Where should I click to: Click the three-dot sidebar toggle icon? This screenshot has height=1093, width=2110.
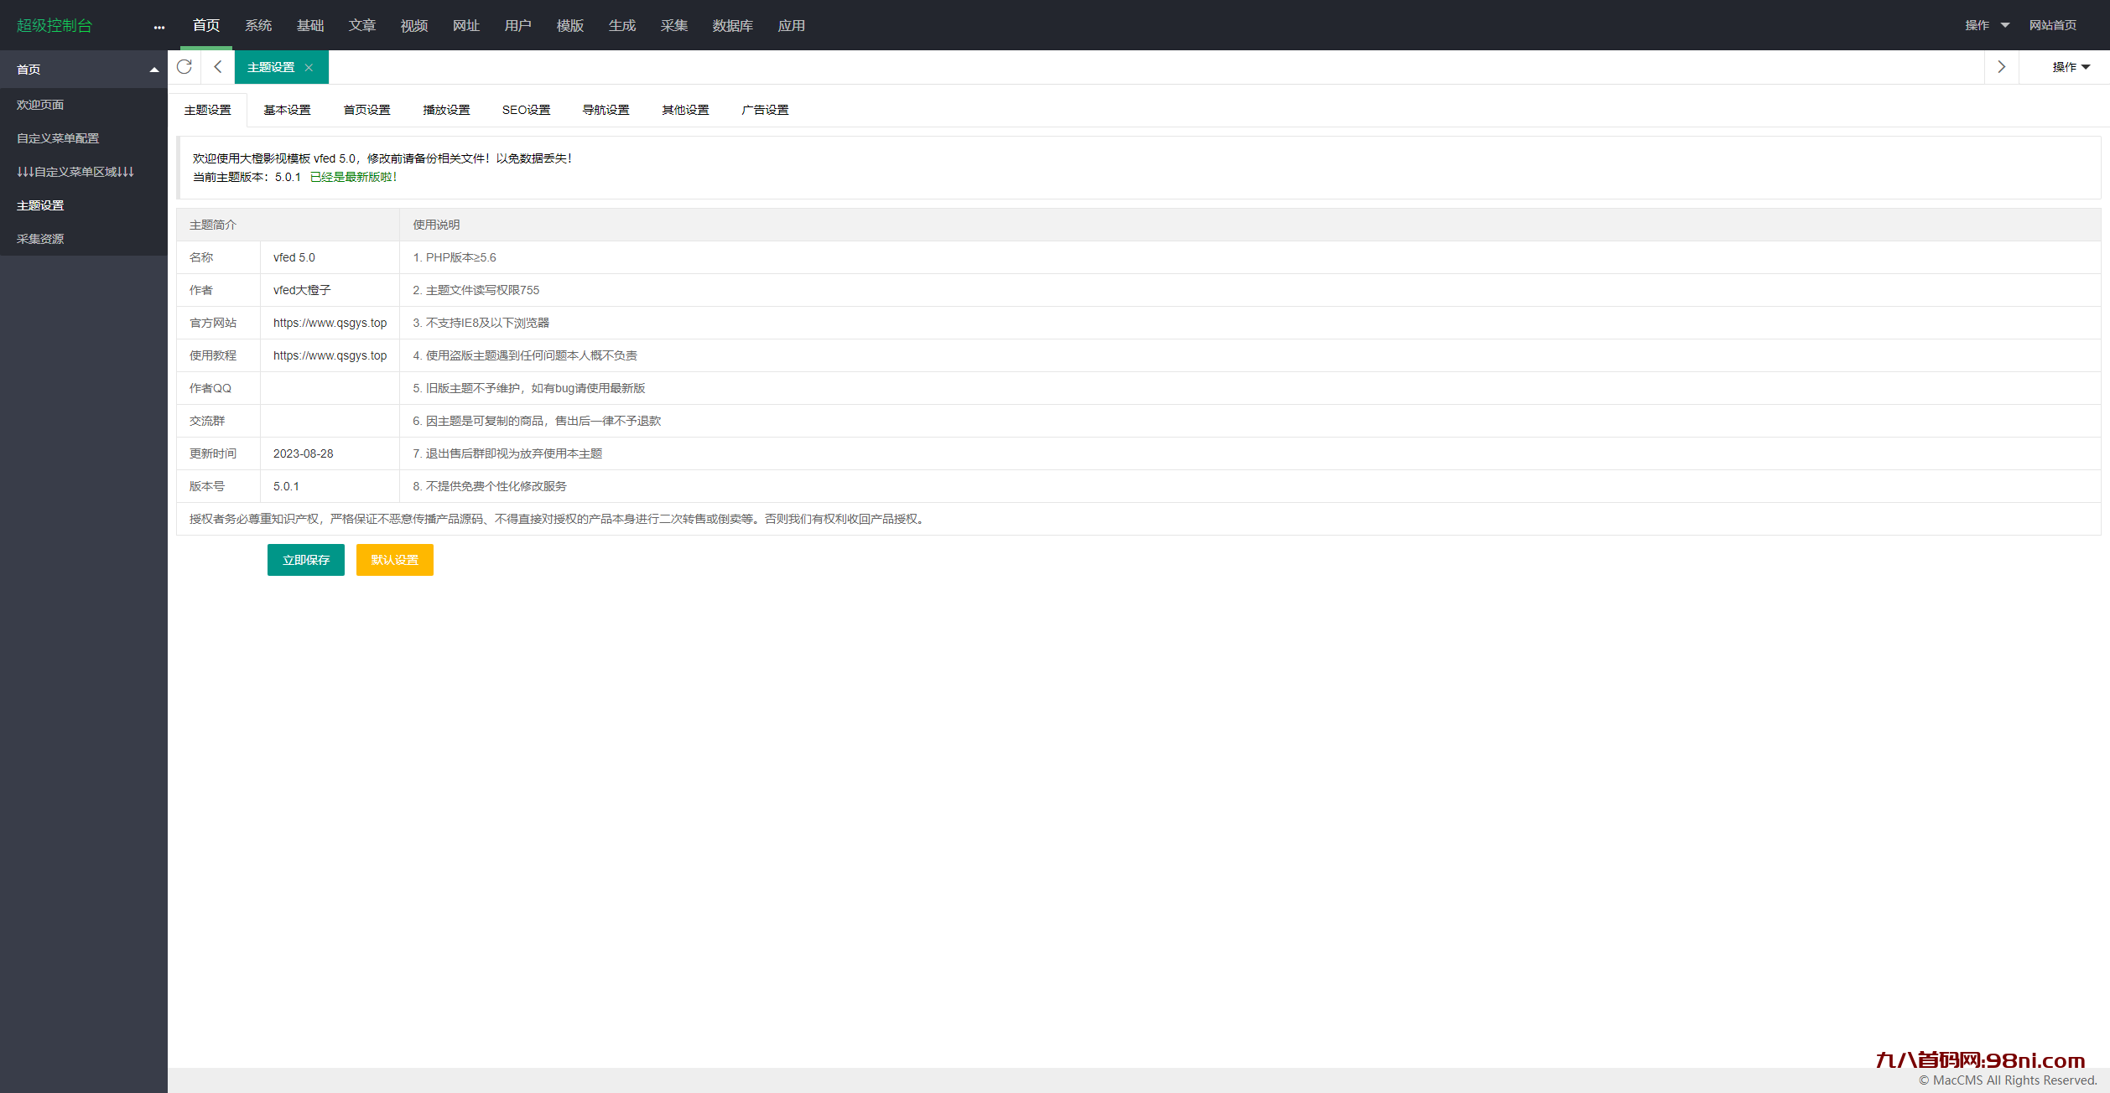[x=159, y=27]
